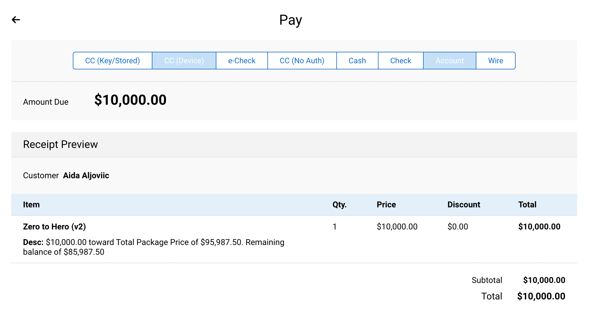Click the Item column header
Image resolution: width=589 pixels, height=330 pixels.
(x=31, y=205)
